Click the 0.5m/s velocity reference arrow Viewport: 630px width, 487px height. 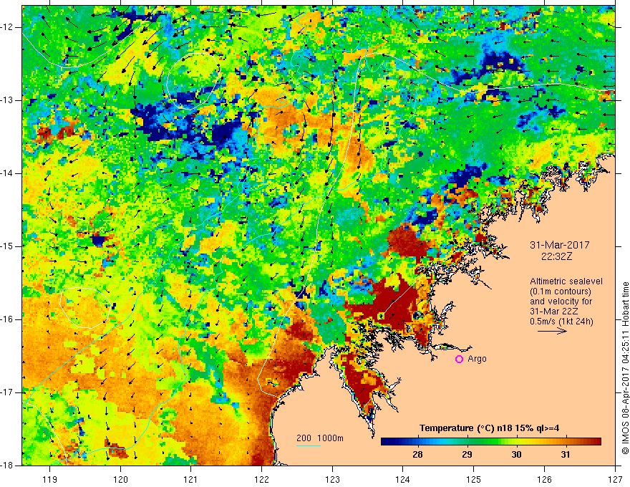click(552, 332)
